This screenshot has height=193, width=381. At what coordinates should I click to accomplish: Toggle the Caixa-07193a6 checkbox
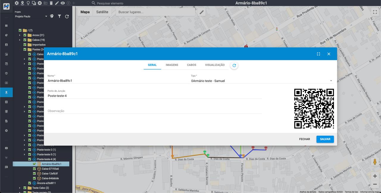[35, 169]
